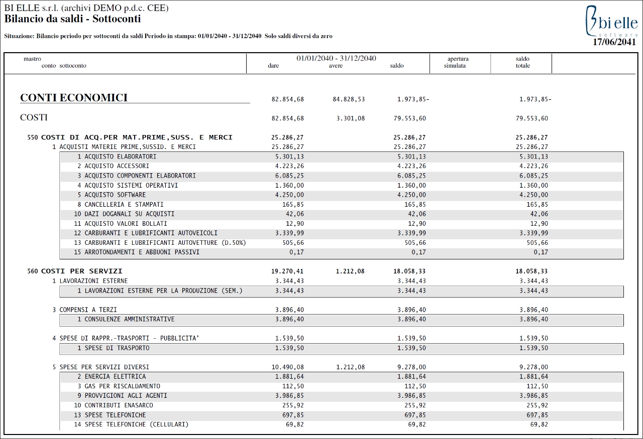The width and height of the screenshot is (643, 439).
Task: Click 'LAVORAZIONI ESTERNE PER LA PRODUZIONE (SEM.)' row
Action: pos(342,290)
